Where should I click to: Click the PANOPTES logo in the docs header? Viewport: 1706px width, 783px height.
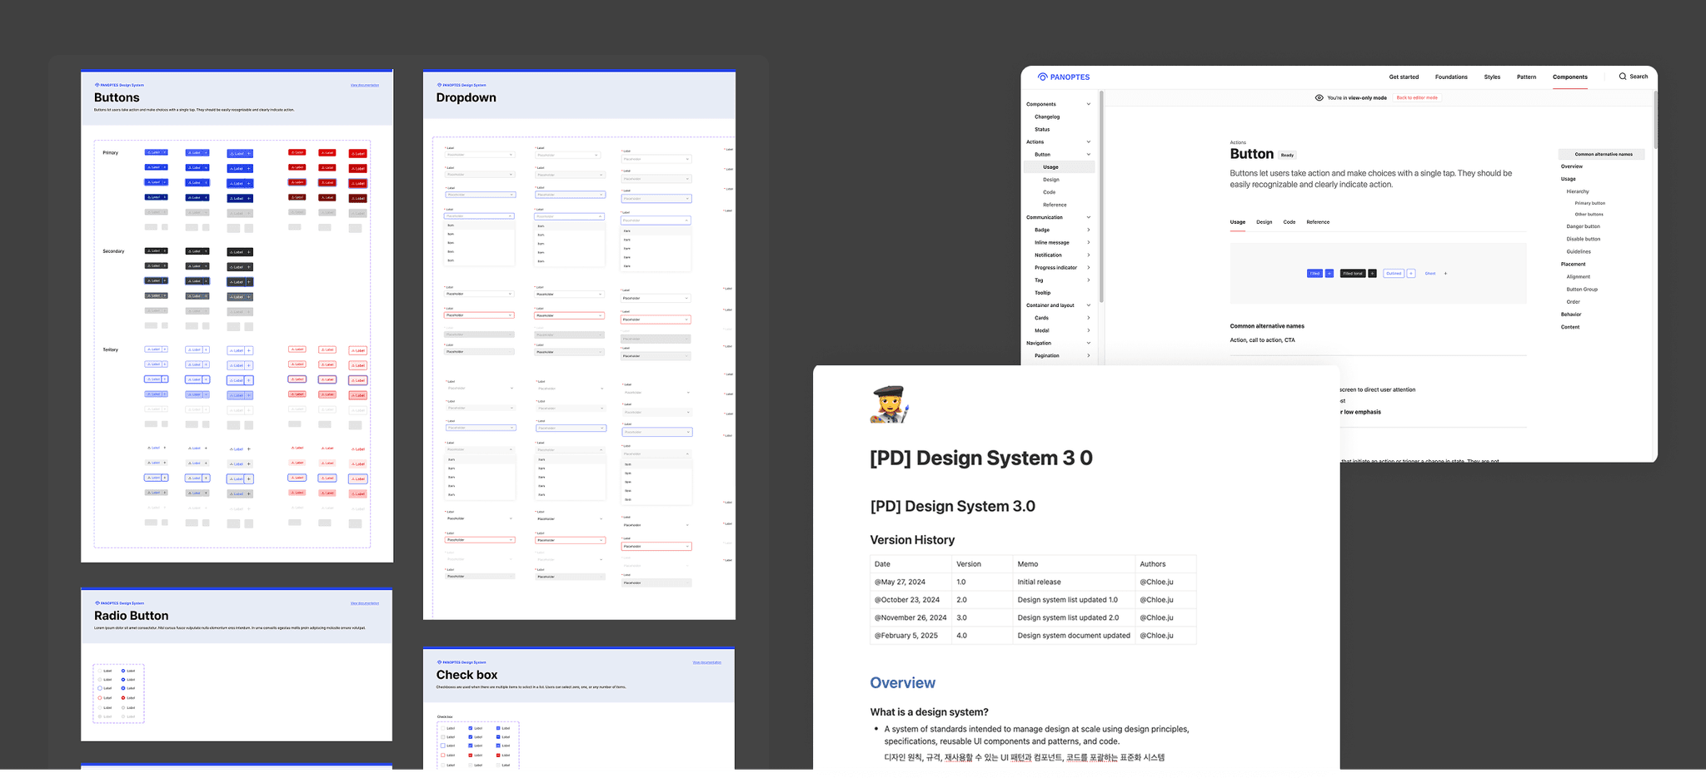tap(1064, 77)
